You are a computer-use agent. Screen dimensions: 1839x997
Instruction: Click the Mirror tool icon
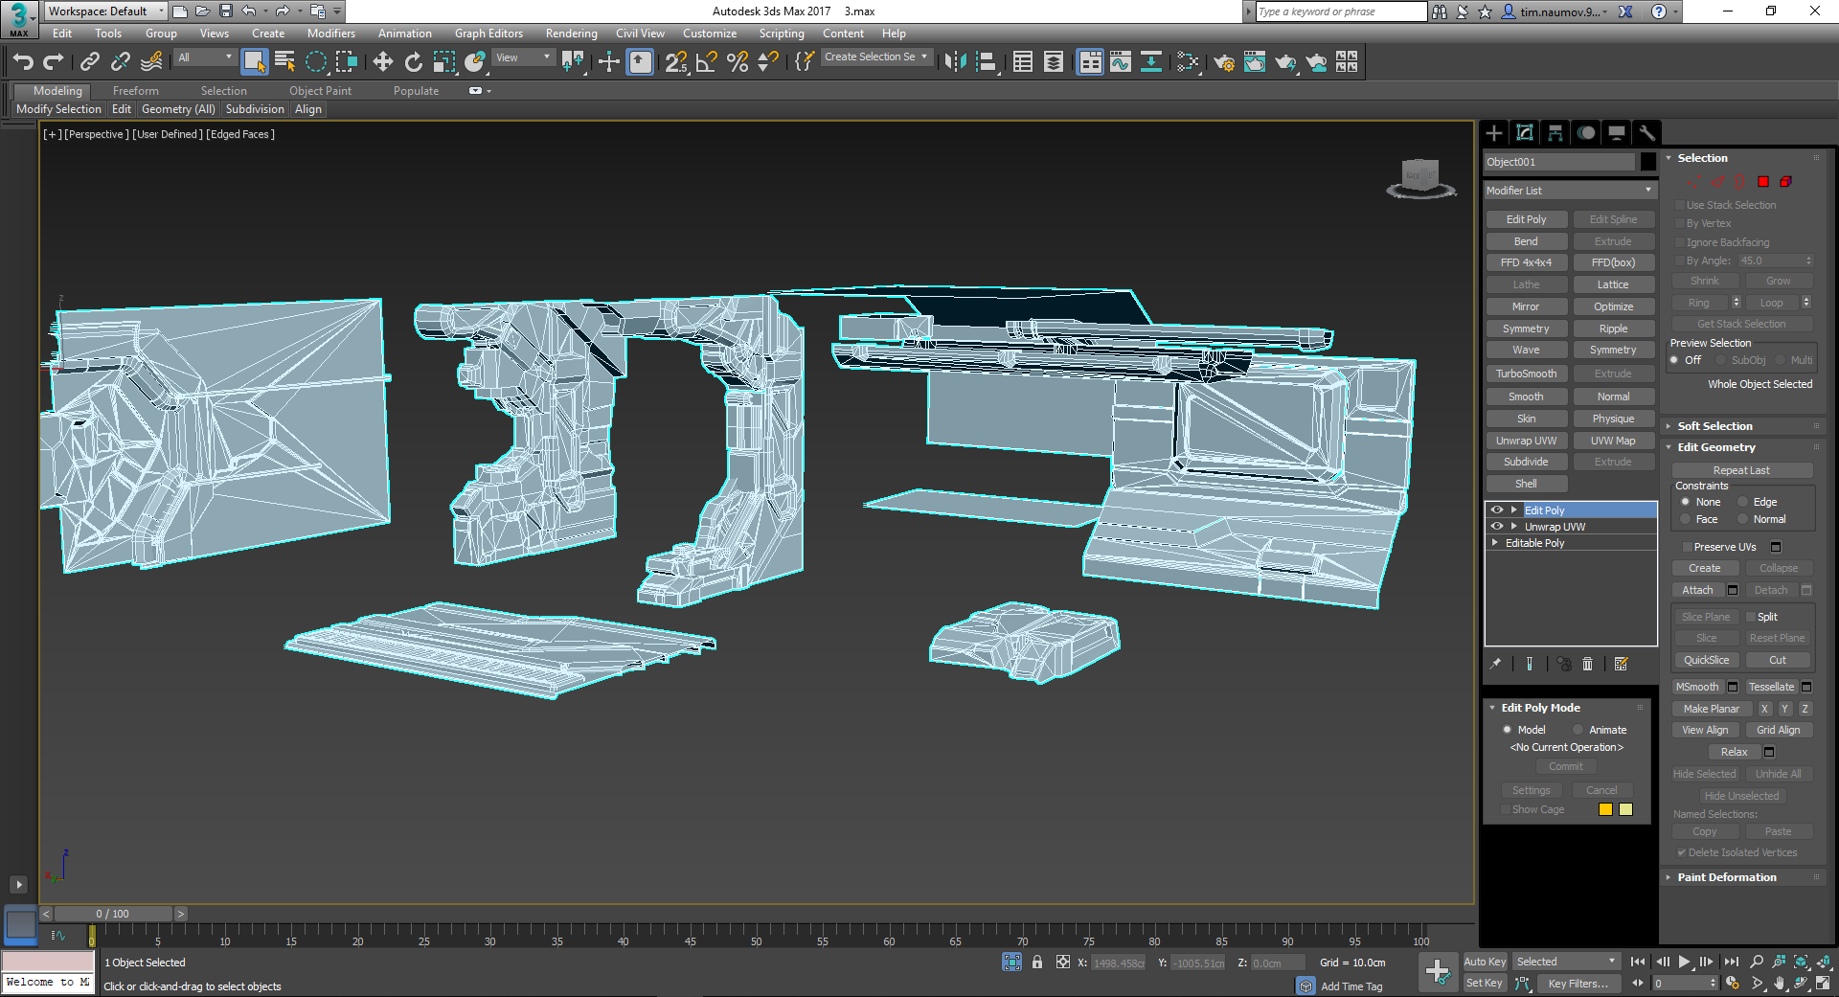pyautogui.click(x=955, y=62)
